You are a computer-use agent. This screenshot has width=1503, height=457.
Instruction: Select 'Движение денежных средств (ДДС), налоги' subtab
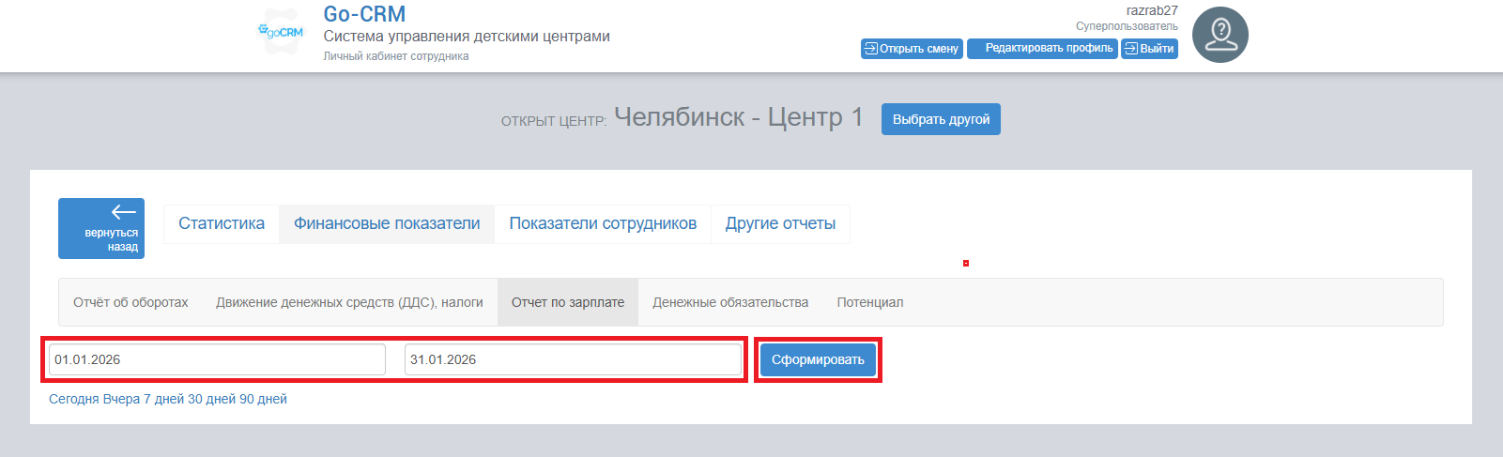pos(349,302)
